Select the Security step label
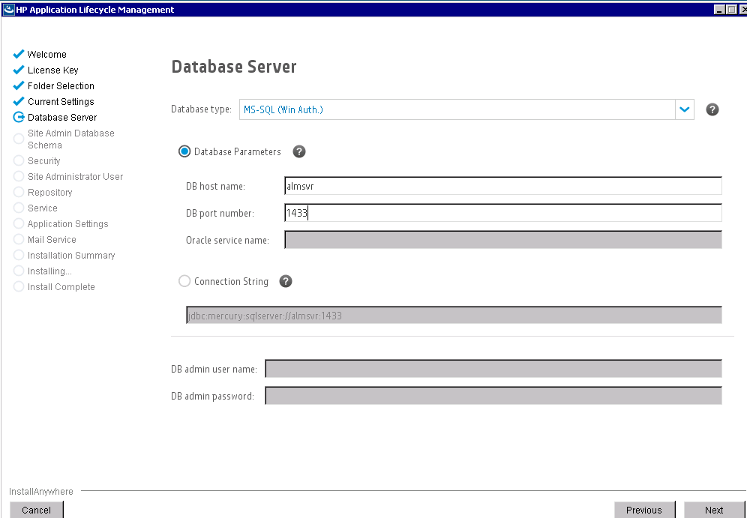Image resolution: width=747 pixels, height=518 pixels. coord(43,161)
